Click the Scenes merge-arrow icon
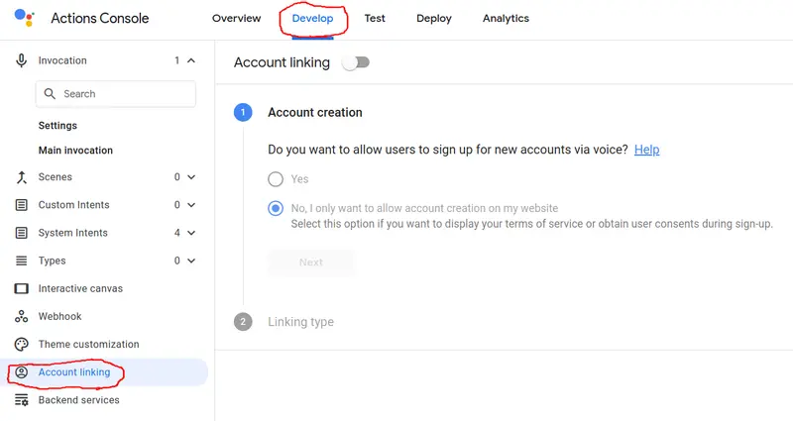The width and height of the screenshot is (793, 421). [x=21, y=177]
